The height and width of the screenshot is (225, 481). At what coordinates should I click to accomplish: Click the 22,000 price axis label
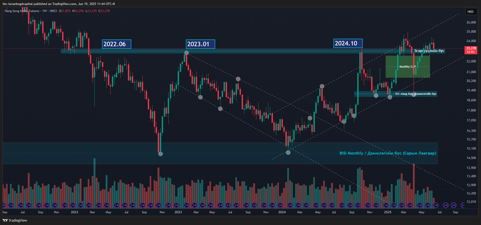click(471, 61)
